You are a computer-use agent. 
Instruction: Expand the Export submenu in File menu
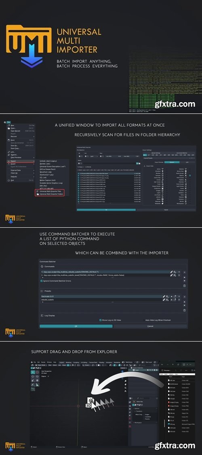21,164
